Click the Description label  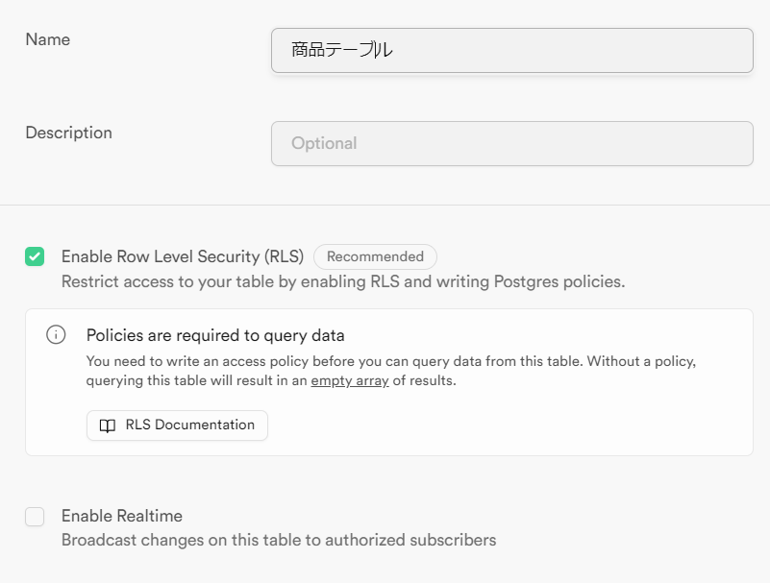[68, 133]
